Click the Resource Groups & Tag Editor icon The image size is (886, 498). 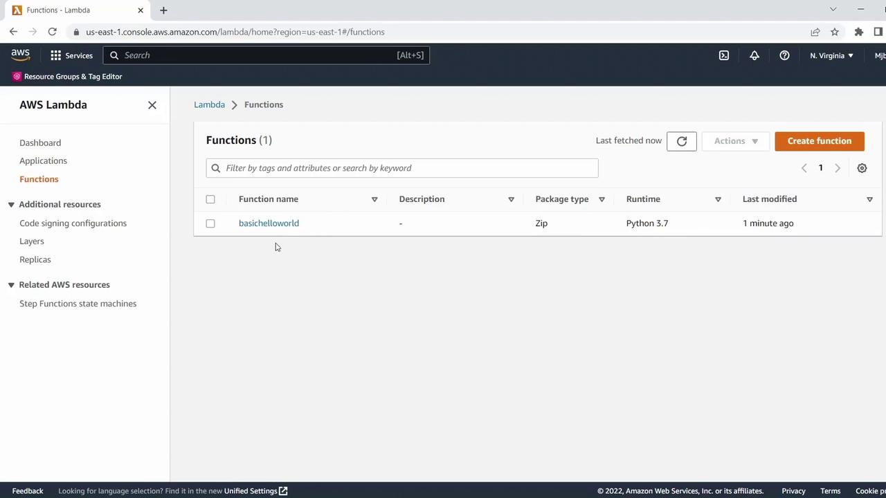click(17, 76)
